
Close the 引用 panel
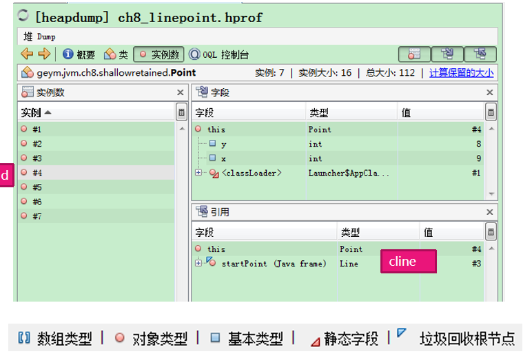pyautogui.click(x=489, y=212)
